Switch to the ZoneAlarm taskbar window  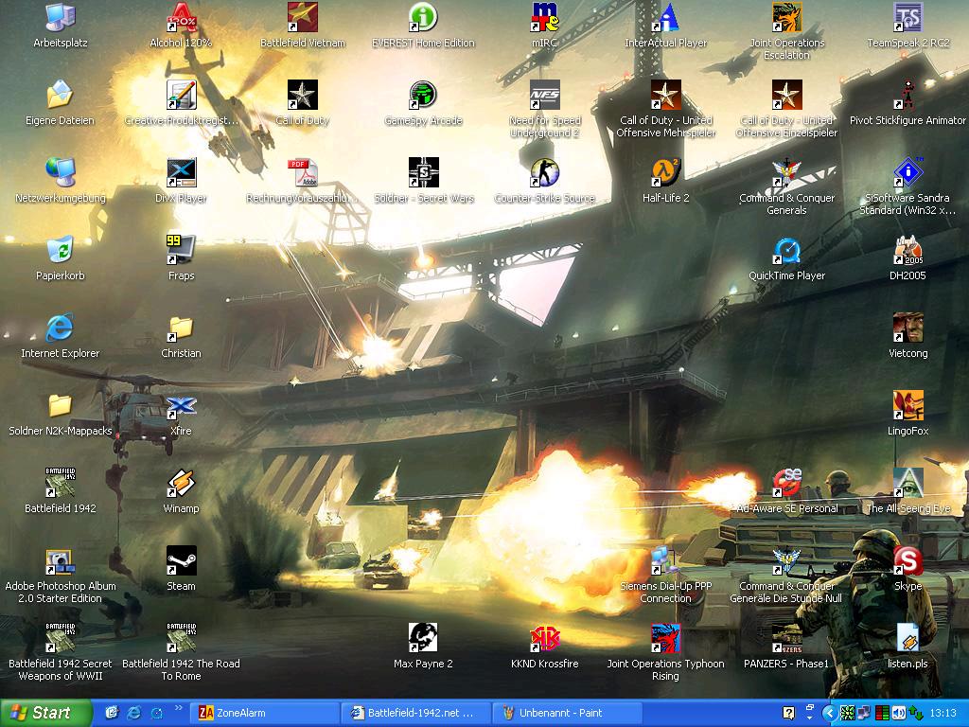tap(263, 713)
